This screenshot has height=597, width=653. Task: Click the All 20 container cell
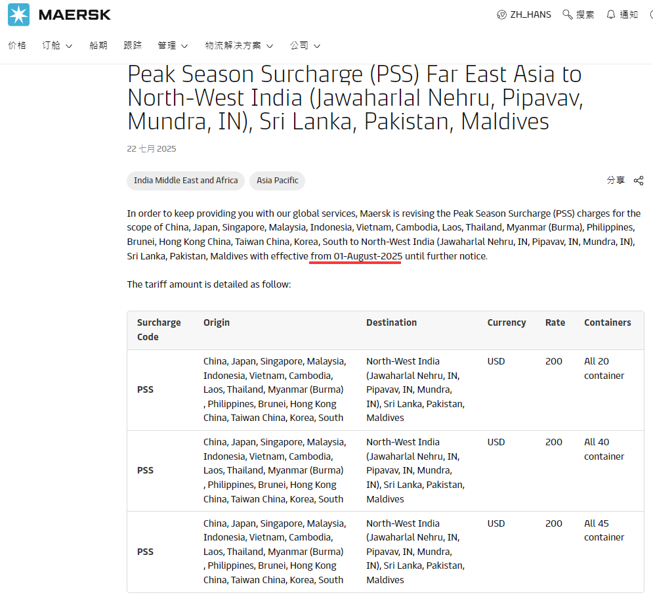click(604, 368)
